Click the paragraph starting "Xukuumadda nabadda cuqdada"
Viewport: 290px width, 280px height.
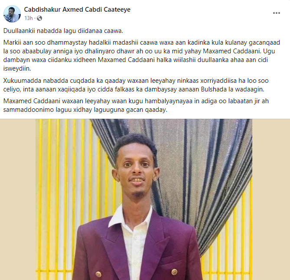(x=136, y=85)
